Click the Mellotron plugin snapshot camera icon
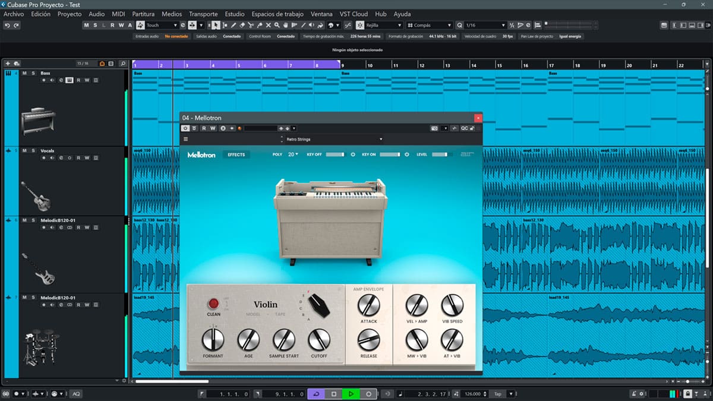This screenshot has height=401, width=713. tap(435, 128)
